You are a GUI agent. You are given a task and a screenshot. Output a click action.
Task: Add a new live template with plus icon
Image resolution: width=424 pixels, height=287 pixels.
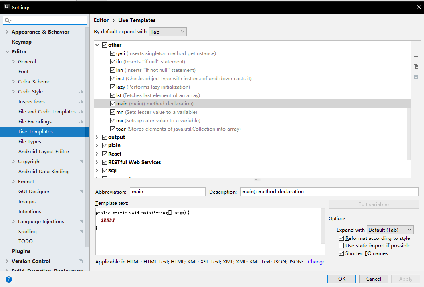coord(416,46)
